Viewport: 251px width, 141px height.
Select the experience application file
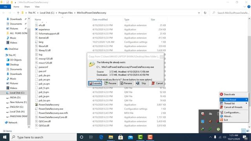click(44, 29)
